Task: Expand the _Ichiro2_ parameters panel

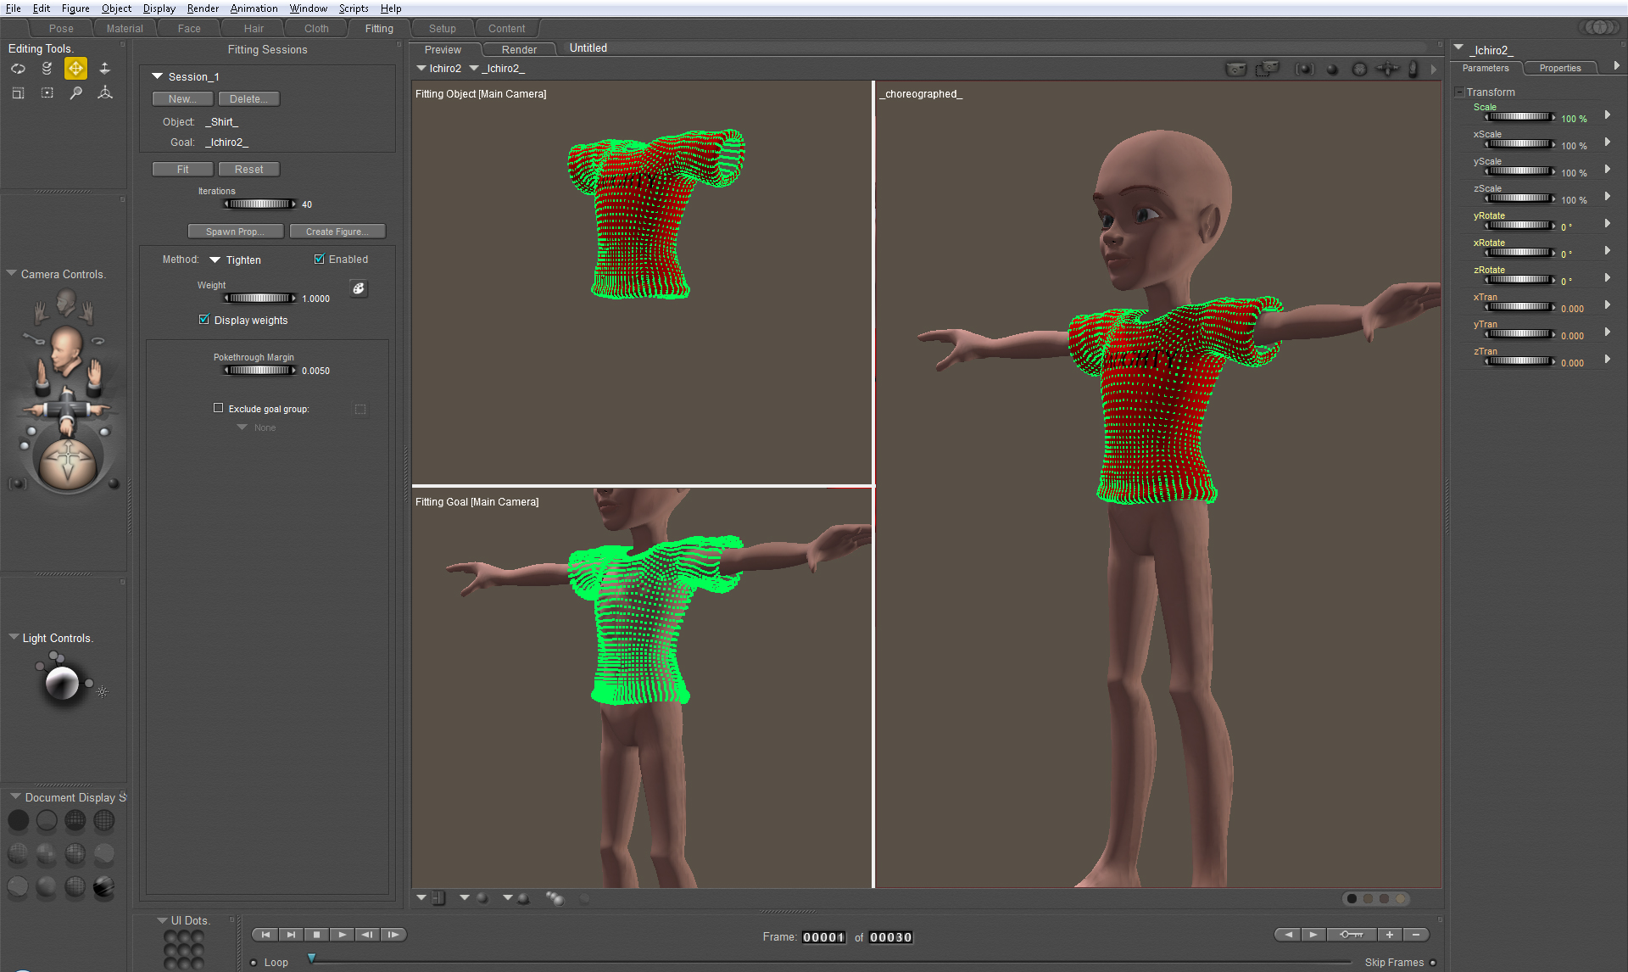Action: (x=1616, y=67)
